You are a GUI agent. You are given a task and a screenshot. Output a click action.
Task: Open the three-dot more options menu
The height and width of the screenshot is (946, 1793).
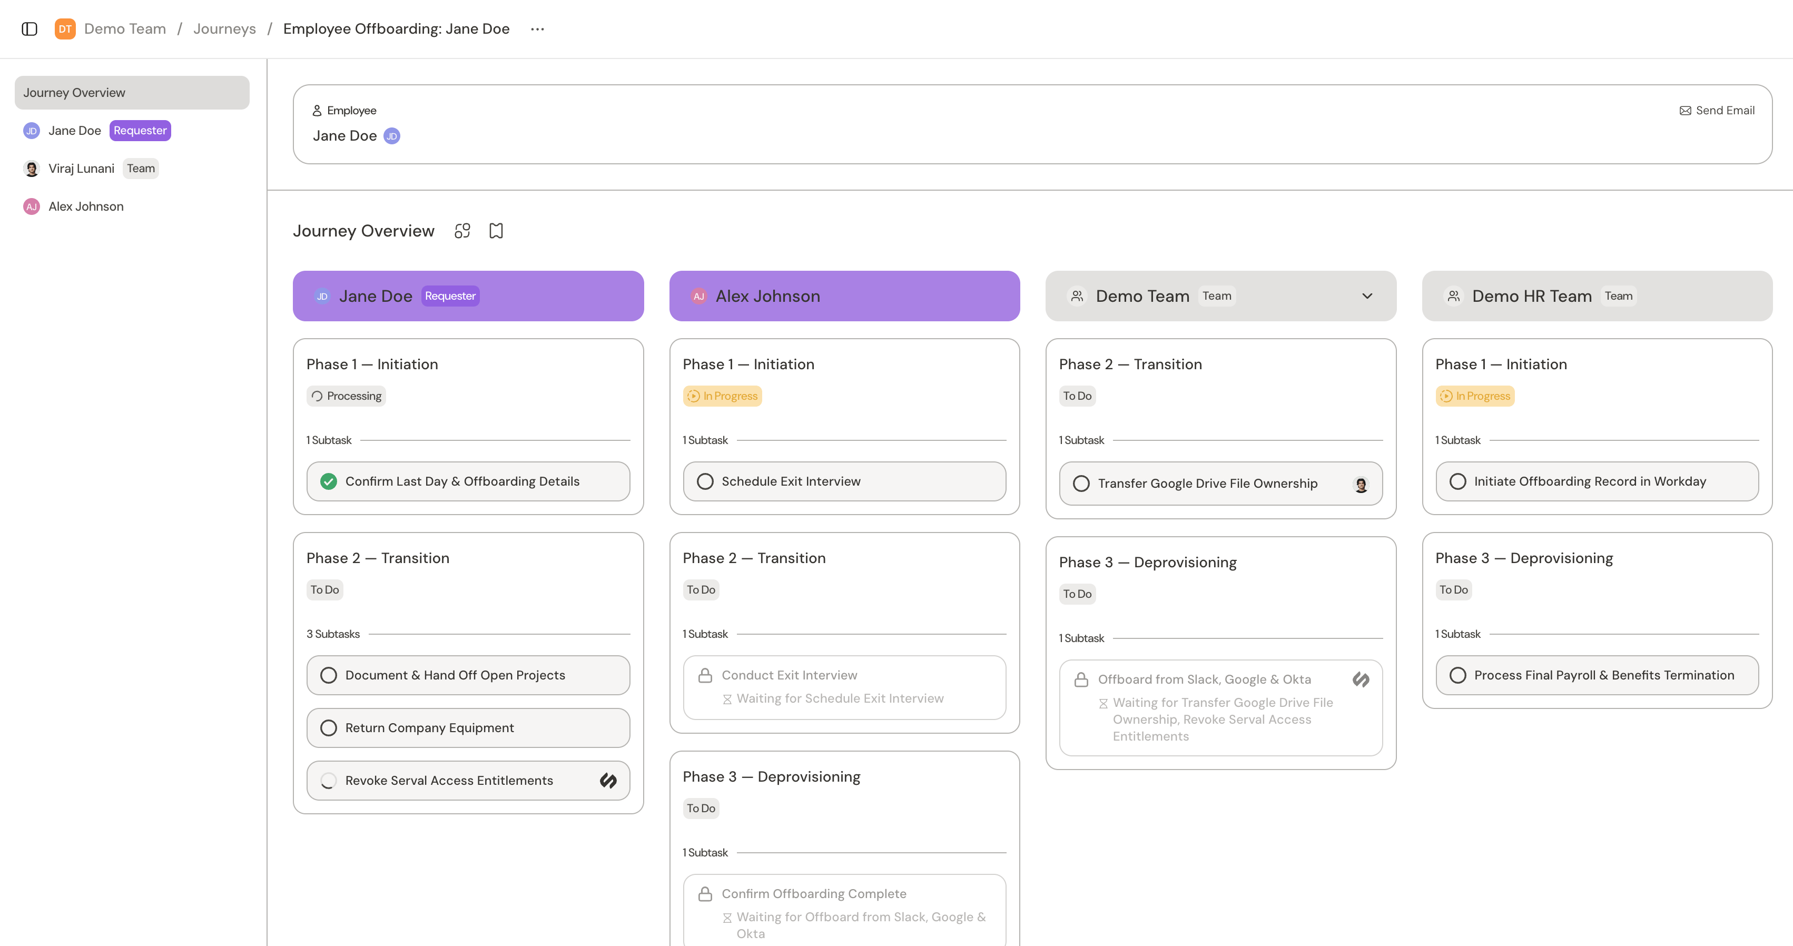click(537, 29)
